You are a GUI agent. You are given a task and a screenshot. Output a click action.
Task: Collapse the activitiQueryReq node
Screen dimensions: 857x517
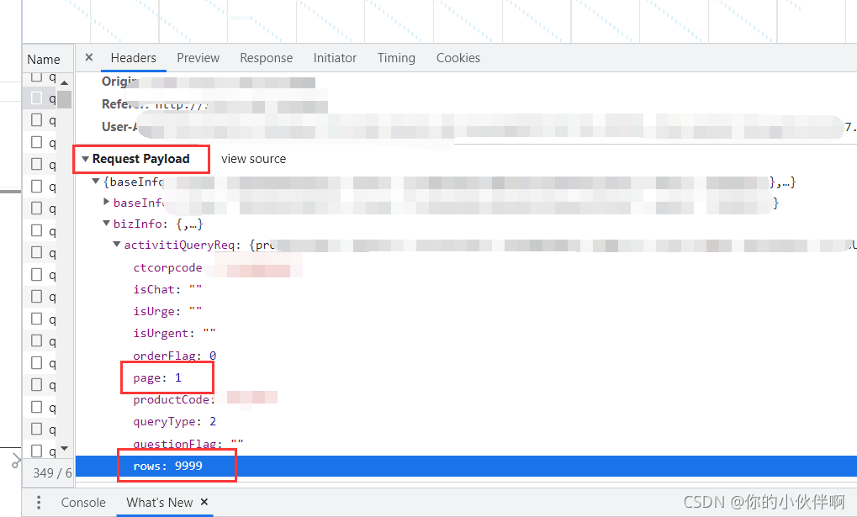(117, 245)
